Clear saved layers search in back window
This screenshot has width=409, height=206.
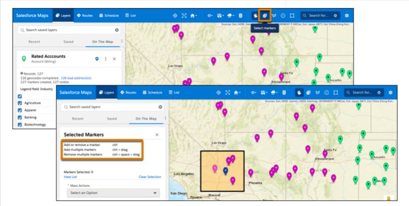(117, 30)
